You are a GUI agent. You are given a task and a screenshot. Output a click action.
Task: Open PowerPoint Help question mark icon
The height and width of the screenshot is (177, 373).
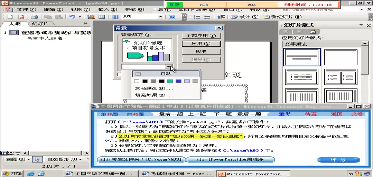[172, 17]
